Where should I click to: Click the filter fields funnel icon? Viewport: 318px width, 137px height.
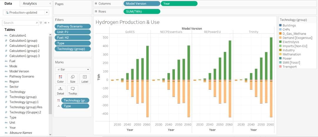click(x=41, y=23)
